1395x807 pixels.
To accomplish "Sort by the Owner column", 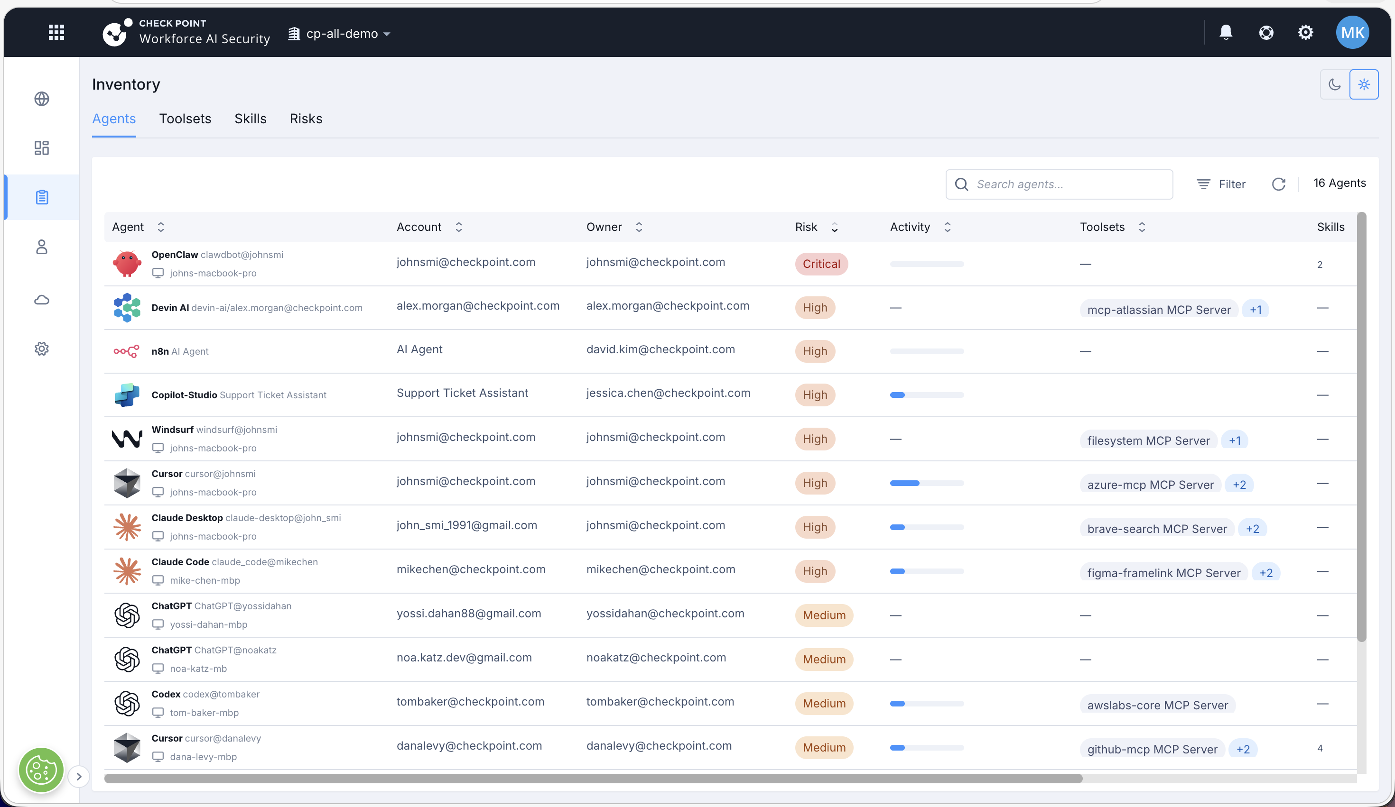I will coord(640,227).
